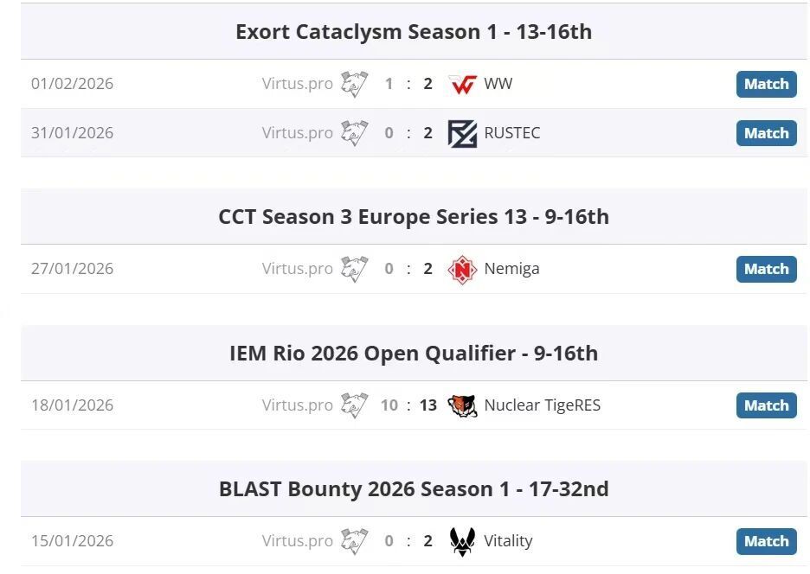Open IEM Rio 2026 Open Qualifier header
This screenshot has width=810, height=574.
(x=414, y=354)
